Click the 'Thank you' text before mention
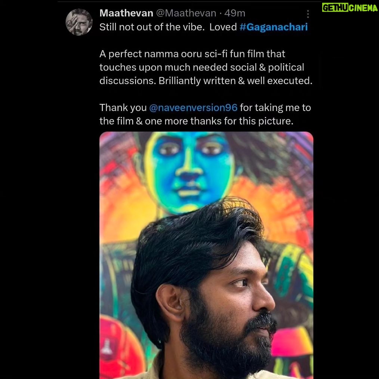This screenshot has height=379, width=379. (123, 108)
